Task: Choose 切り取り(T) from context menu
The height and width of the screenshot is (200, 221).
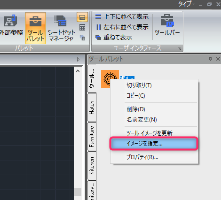Action: pos(154,85)
